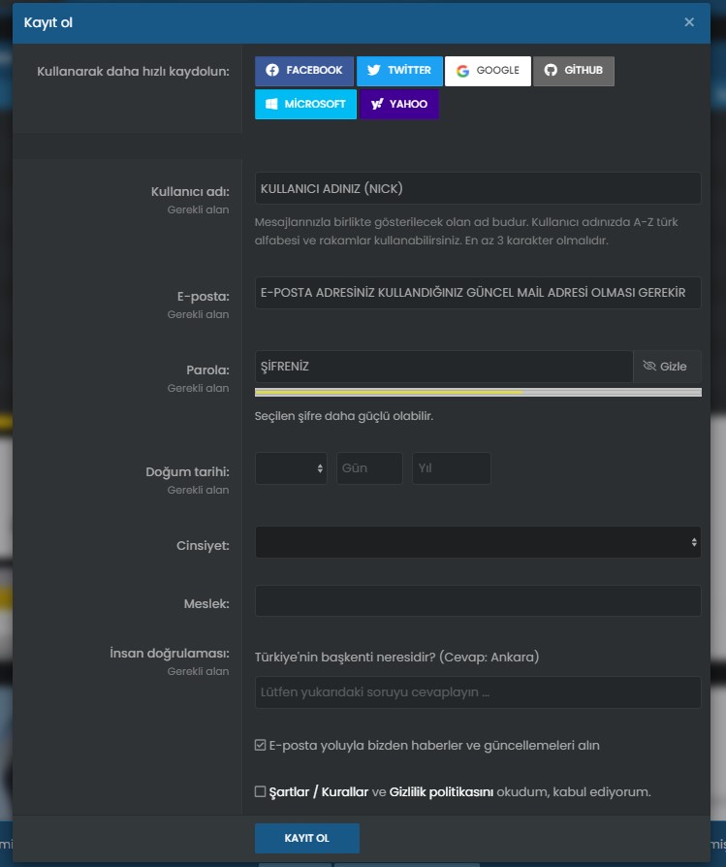
Task: Choose Yahoo to sign up faster
Action: point(399,104)
